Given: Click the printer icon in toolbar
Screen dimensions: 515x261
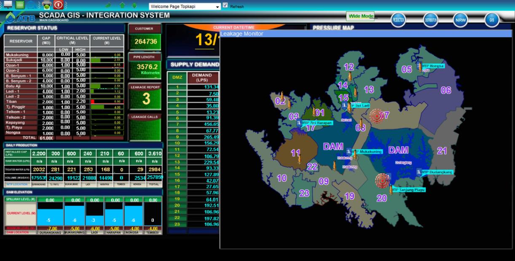Looking at the screenshot, I should 46,5.
